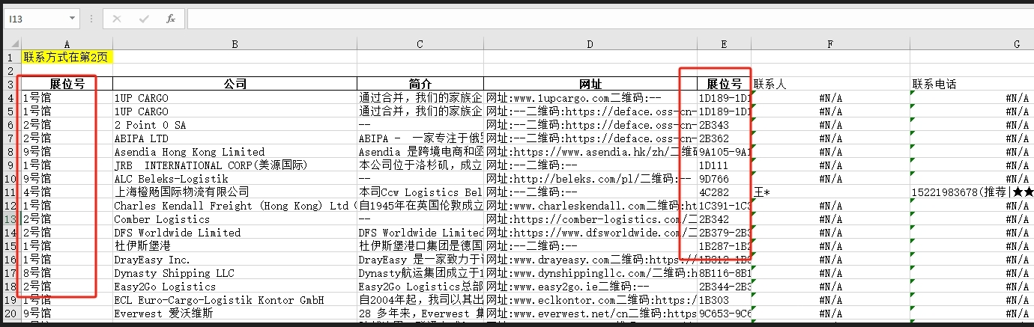The width and height of the screenshot is (1034, 327).
Task: Click the Insert Function fx icon
Action: tap(171, 18)
